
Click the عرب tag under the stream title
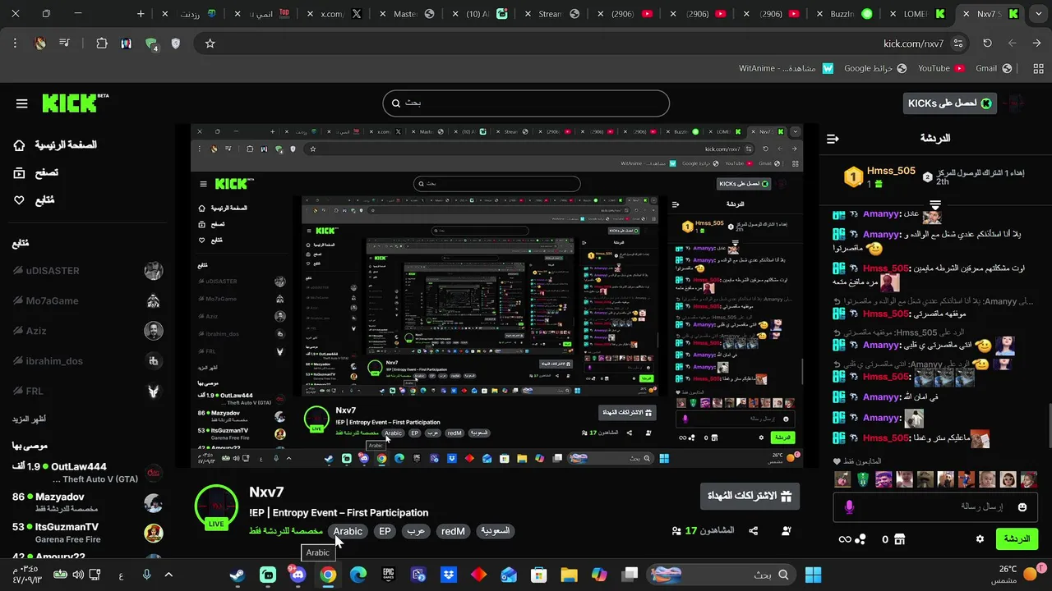(416, 531)
